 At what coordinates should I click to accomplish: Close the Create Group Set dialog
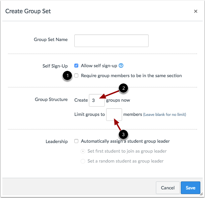click(x=196, y=11)
